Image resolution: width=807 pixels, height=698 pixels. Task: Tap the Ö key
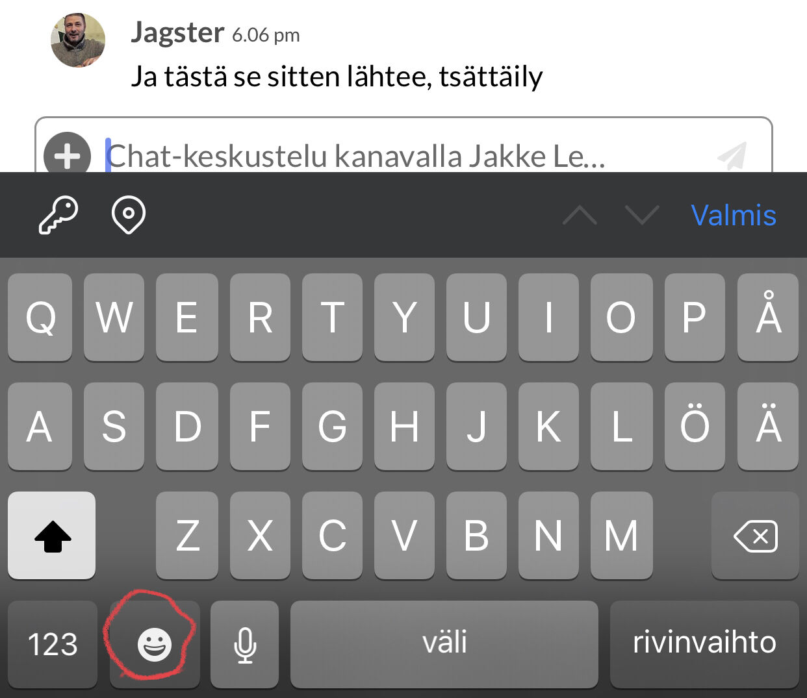(x=695, y=427)
